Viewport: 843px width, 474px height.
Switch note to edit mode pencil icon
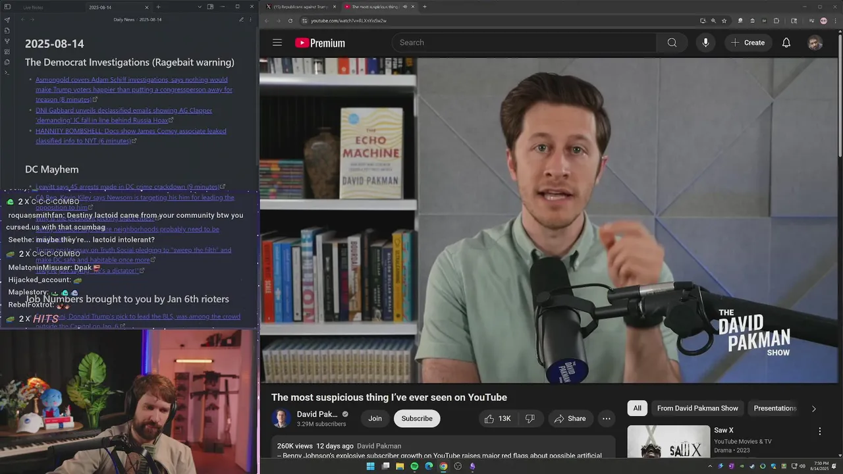point(242,20)
